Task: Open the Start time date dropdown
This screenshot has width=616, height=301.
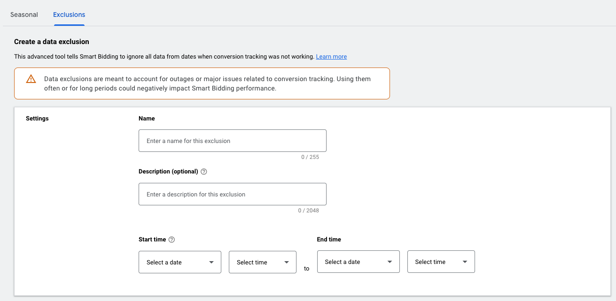Action: coord(179,262)
